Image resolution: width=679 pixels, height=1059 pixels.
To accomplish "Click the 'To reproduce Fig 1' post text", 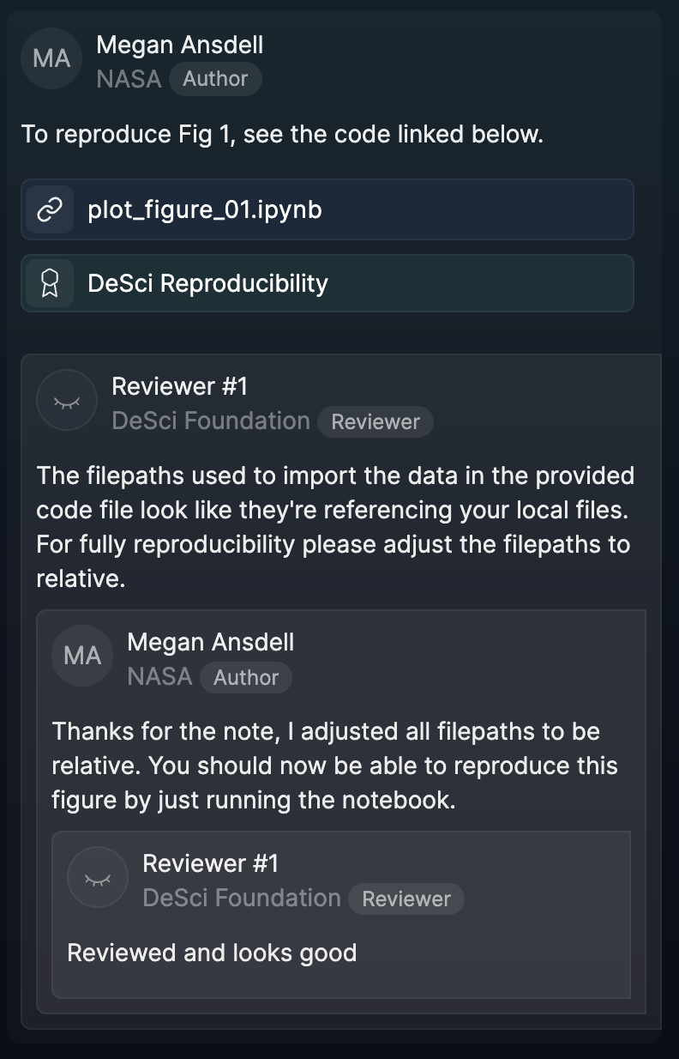I will point(282,135).
